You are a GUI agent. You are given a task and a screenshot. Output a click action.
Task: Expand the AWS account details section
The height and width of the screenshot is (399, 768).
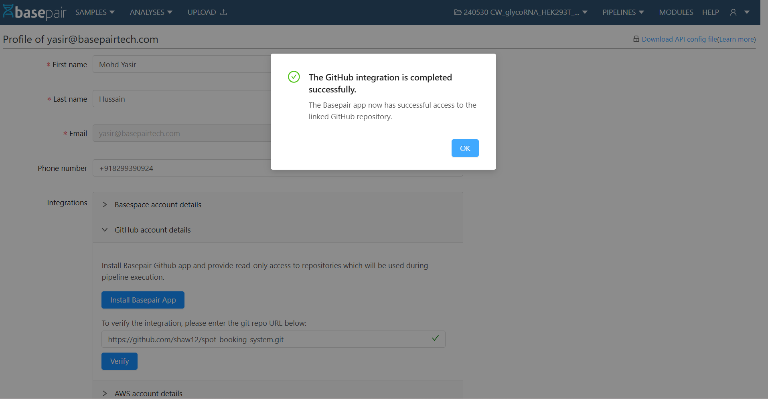coord(148,393)
